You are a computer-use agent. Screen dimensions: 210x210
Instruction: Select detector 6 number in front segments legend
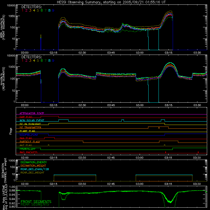coord(42,10)
